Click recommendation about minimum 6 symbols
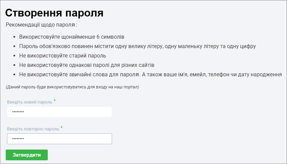 [72, 37]
